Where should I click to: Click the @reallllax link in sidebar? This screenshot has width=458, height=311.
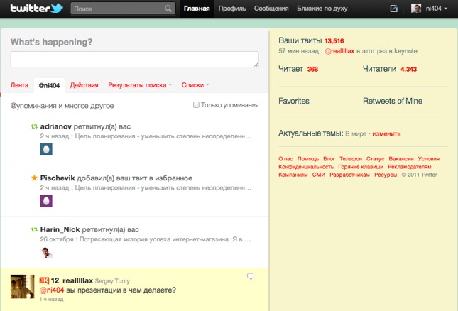tap(339, 51)
